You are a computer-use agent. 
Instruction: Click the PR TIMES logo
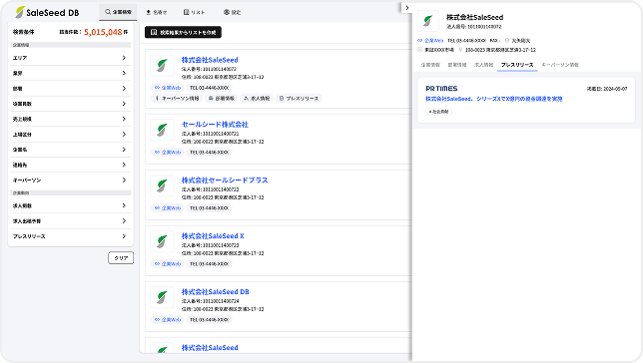click(x=441, y=89)
